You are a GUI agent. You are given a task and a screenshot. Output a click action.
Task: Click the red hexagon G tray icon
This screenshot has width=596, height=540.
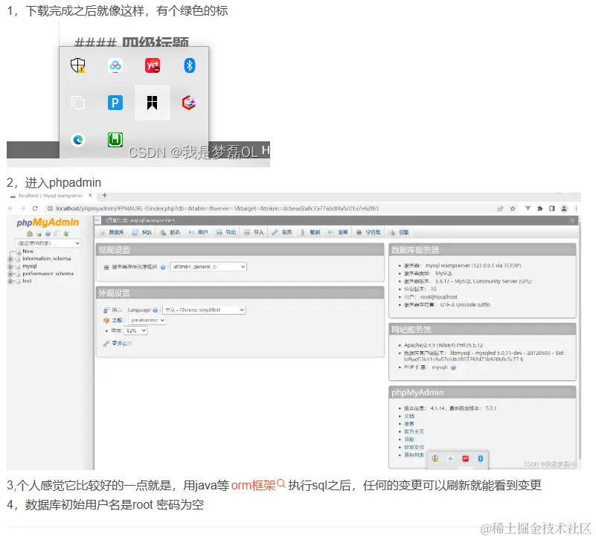pos(189,103)
